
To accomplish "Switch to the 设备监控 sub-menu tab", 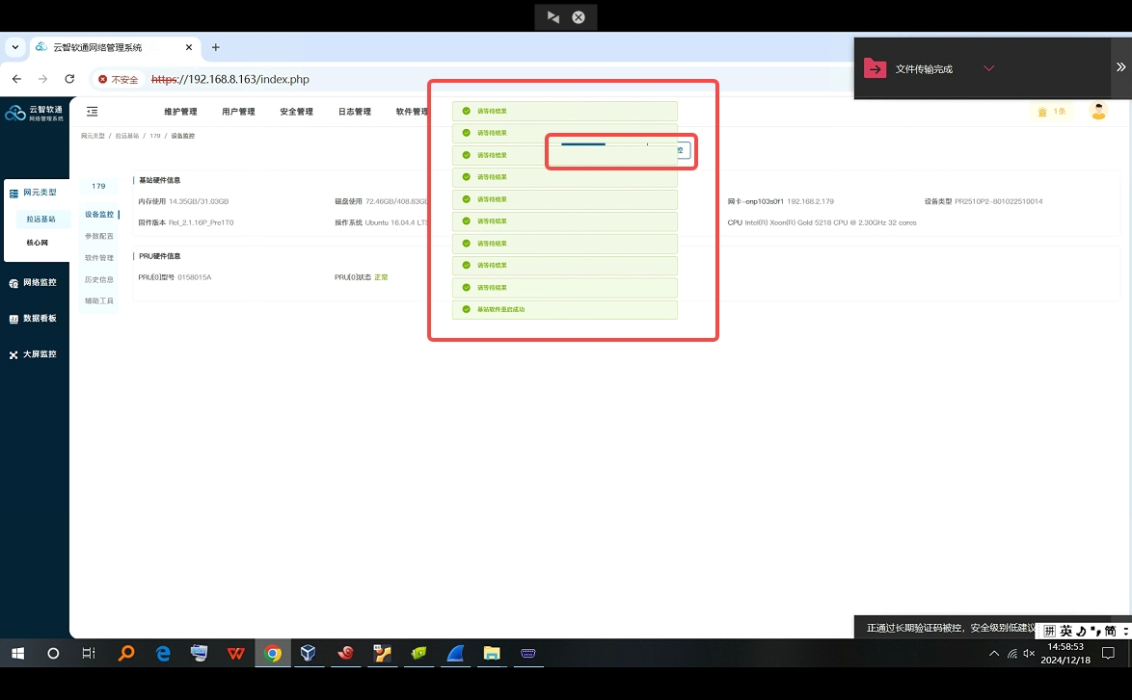I will tap(99, 215).
